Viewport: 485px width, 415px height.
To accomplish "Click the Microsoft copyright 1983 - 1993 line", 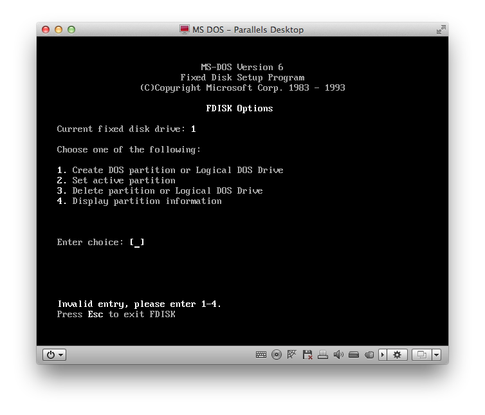I will 243,88.
